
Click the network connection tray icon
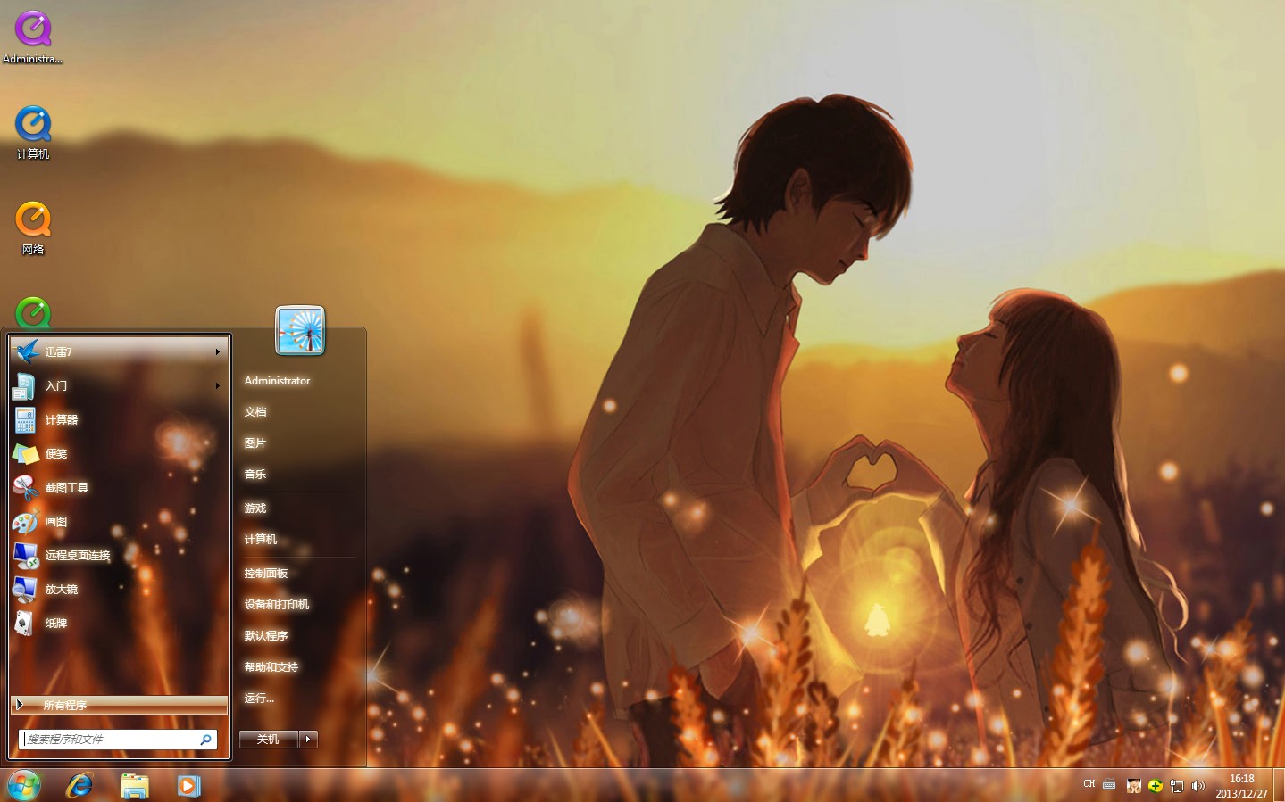tap(1177, 786)
